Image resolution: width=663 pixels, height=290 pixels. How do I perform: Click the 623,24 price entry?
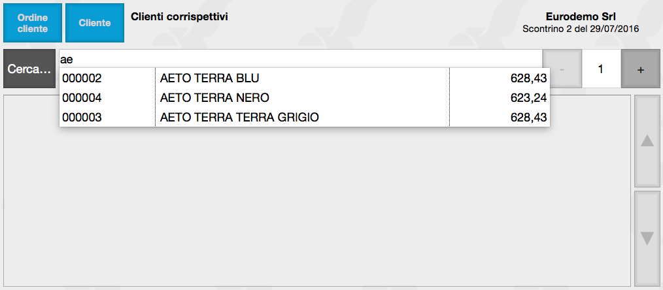[x=528, y=98]
